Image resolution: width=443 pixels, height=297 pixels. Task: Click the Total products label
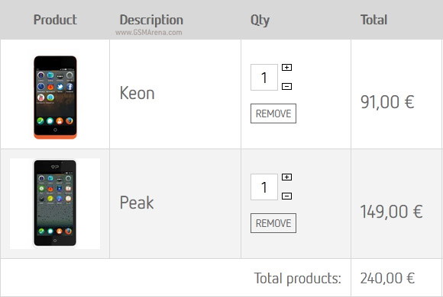pyautogui.click(x=298, y=279)
